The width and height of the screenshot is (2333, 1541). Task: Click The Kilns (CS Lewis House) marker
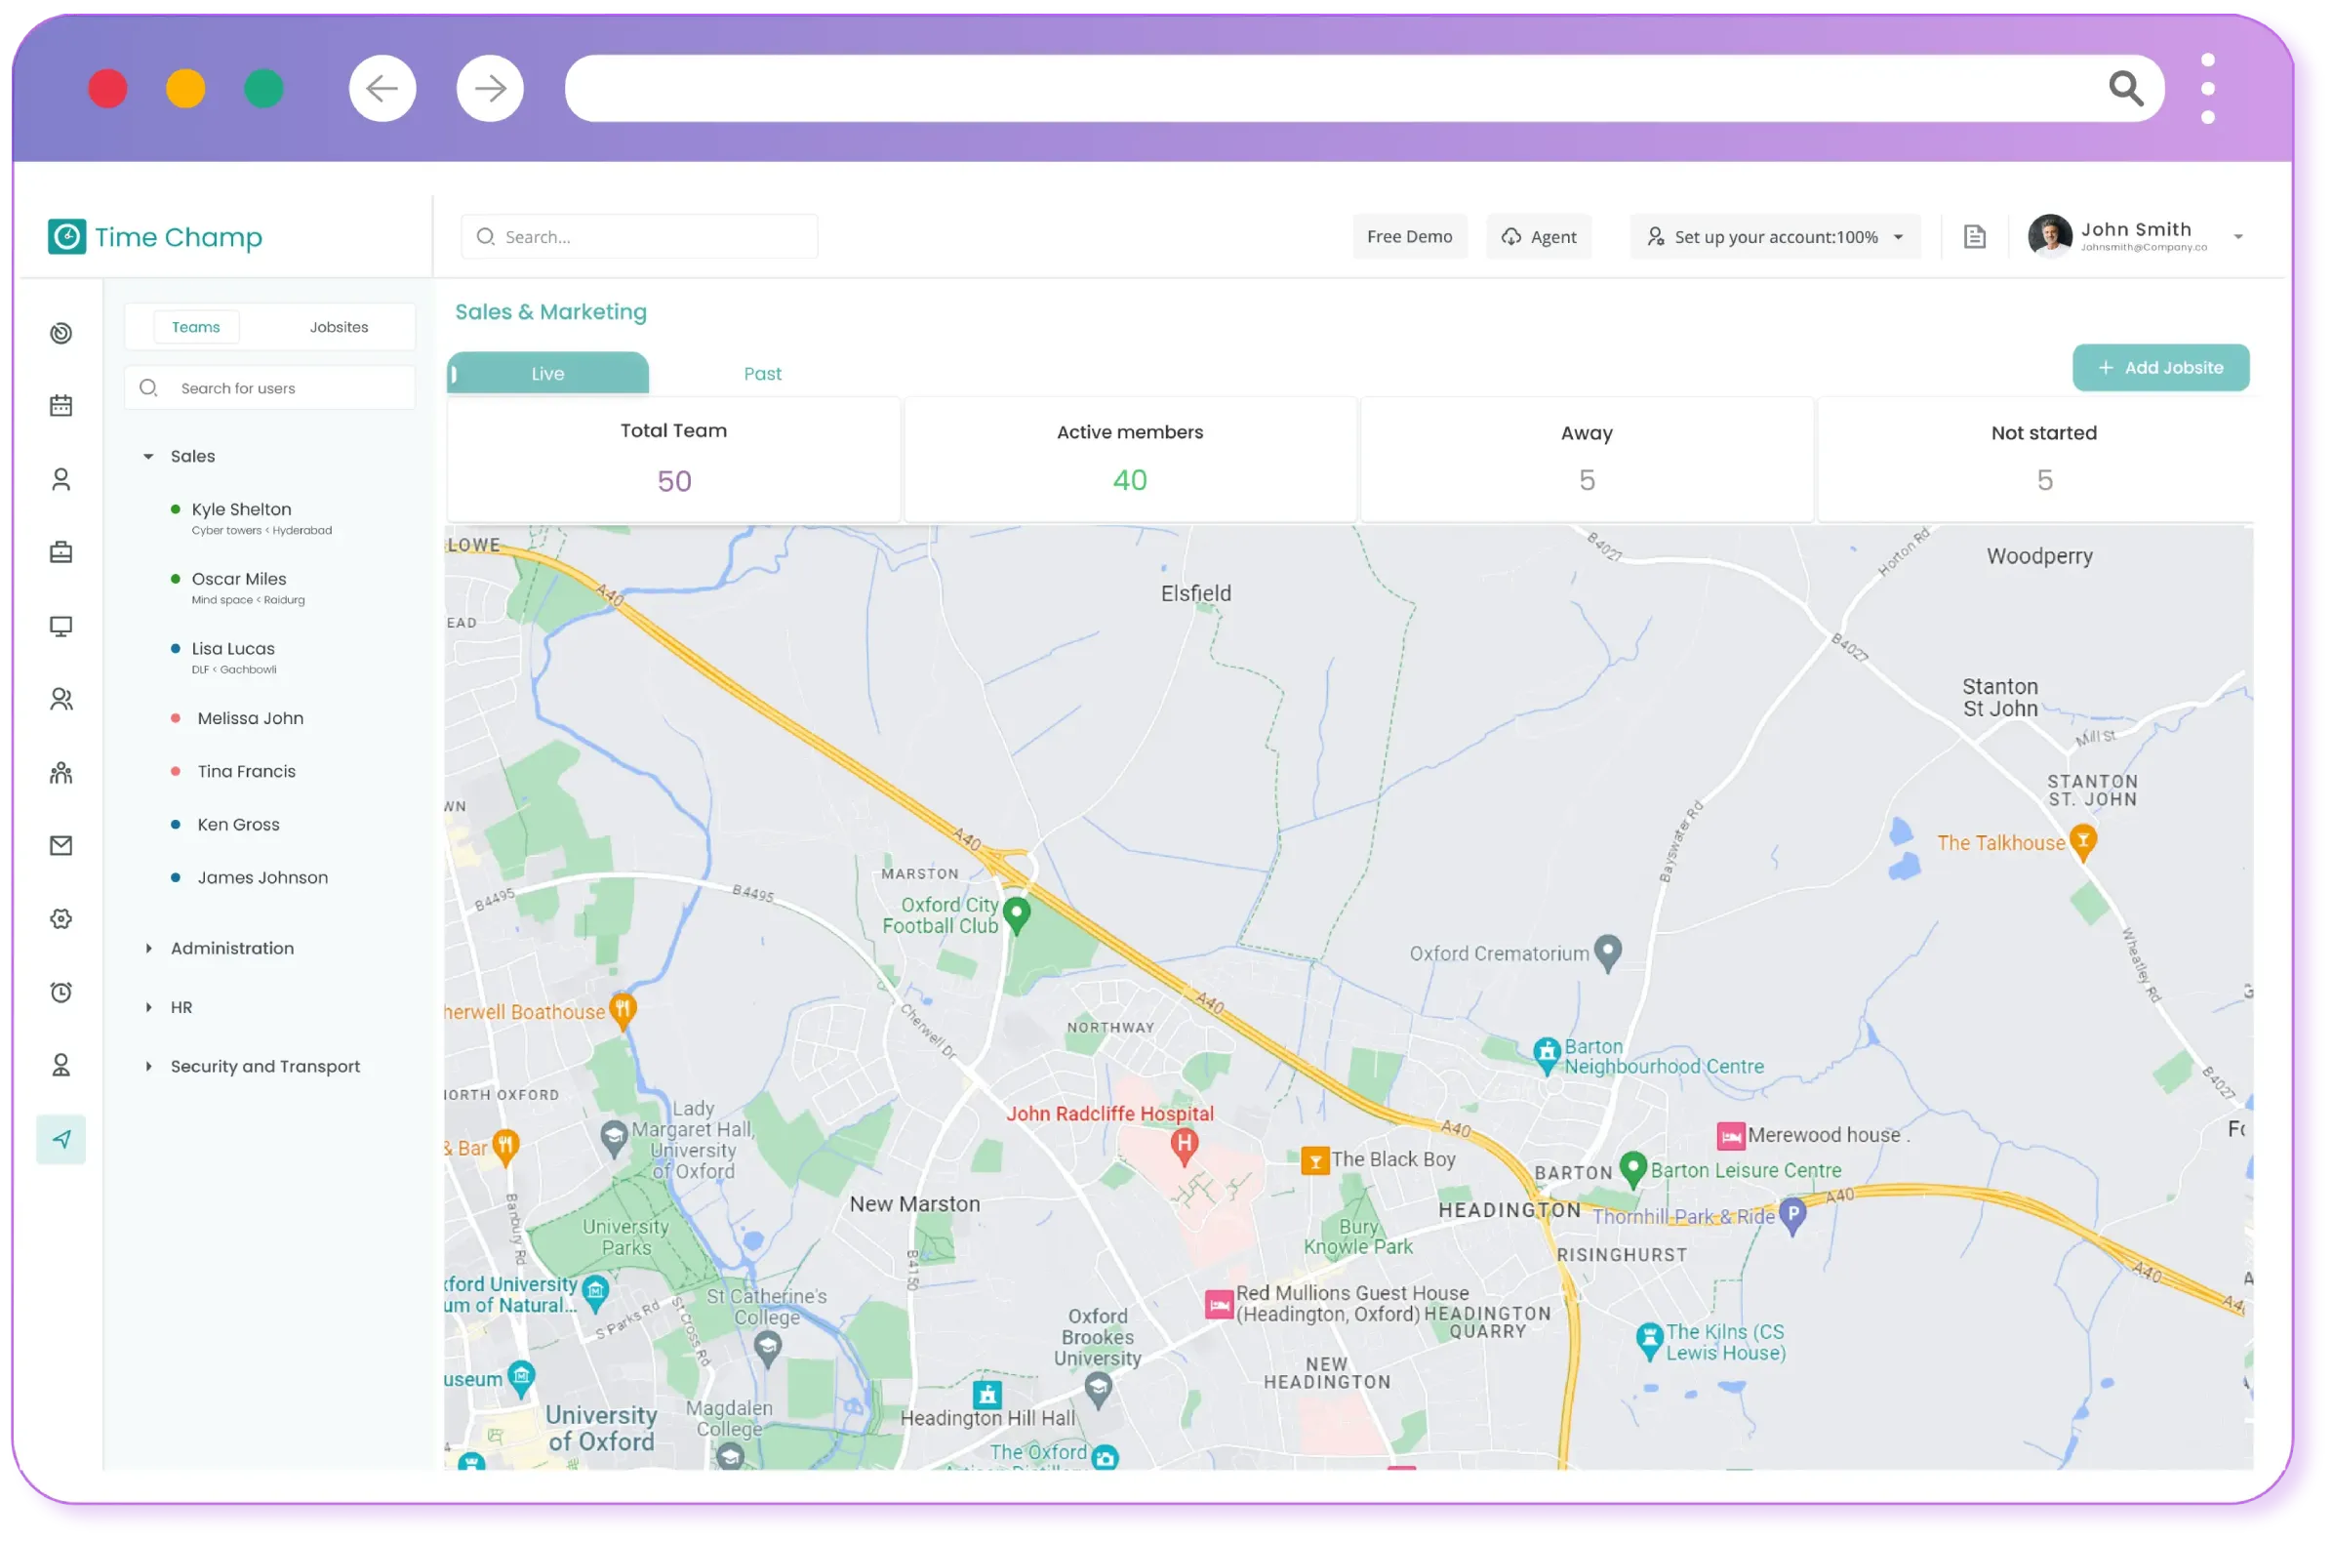tap(1649, 1342)
